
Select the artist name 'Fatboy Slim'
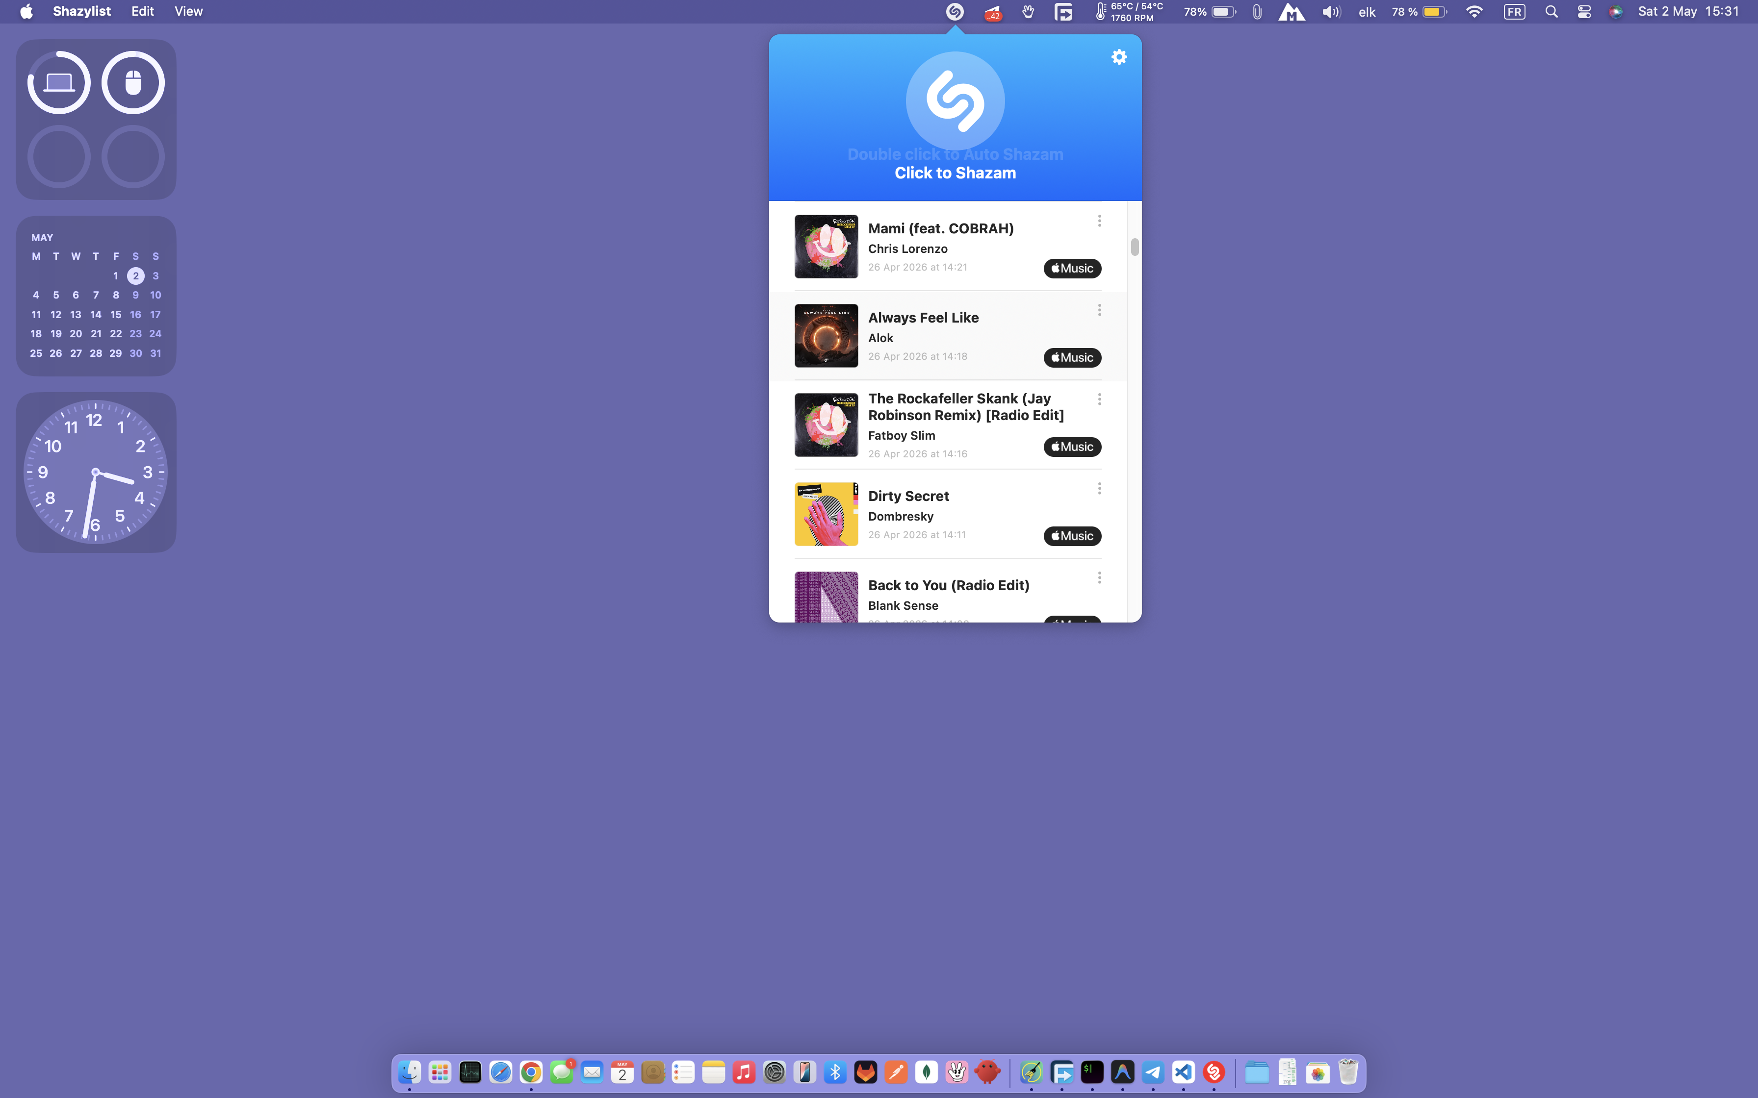(x=902, y=436)
